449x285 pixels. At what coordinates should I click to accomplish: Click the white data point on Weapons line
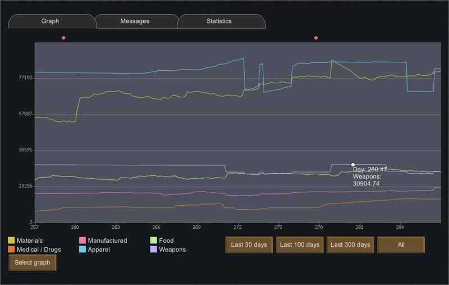tap(353, 165)
